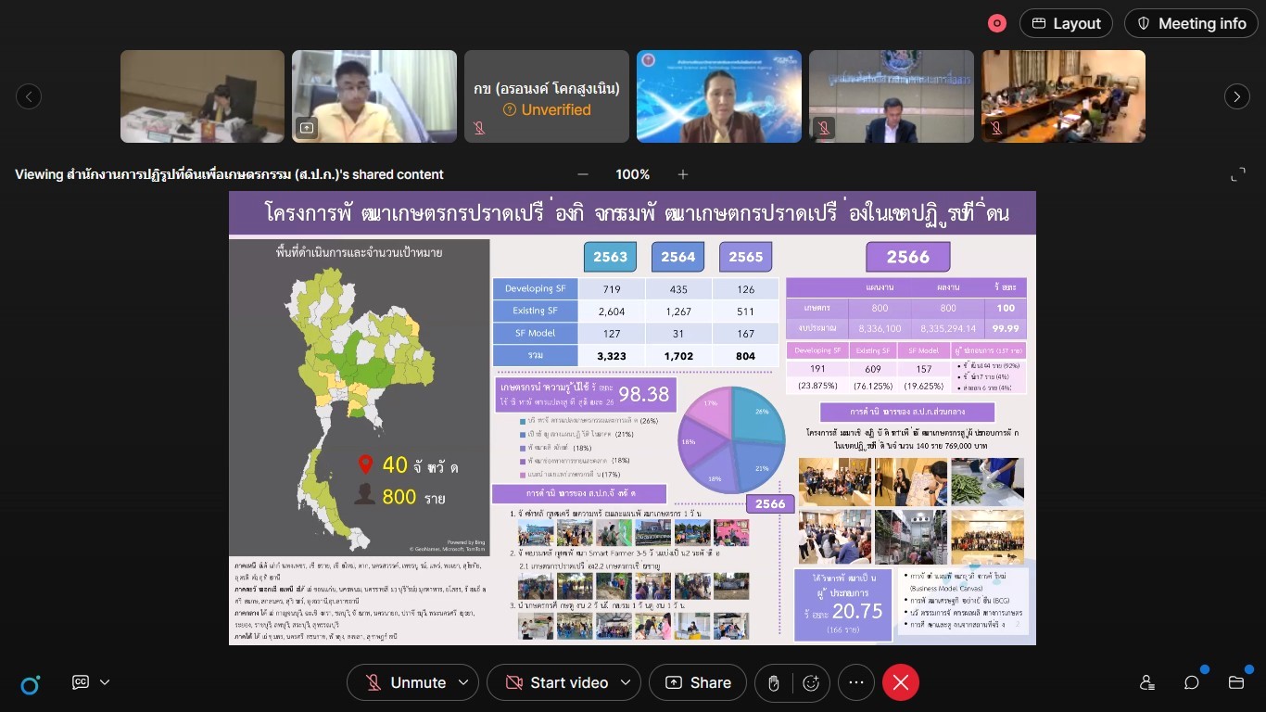Select the blue-background woman video thumbnail
Image resolution: width=1266 pixels, height=712 pixels.
719,96
